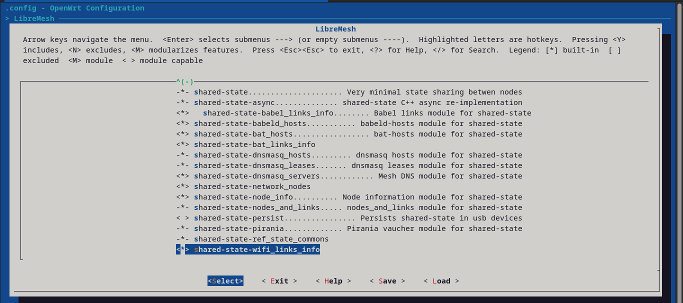Image resolution: width=683 pixels, height=303 pixels.
Task: Toggle shared-state-network_nodes <*> marker
Action: coord(182,186)
